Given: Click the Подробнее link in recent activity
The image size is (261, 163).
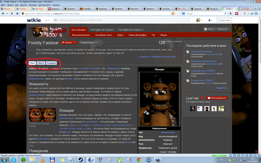Looking at the screenshot, I should [222, 88].
